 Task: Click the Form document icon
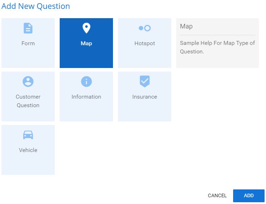[x=28, y=28]
